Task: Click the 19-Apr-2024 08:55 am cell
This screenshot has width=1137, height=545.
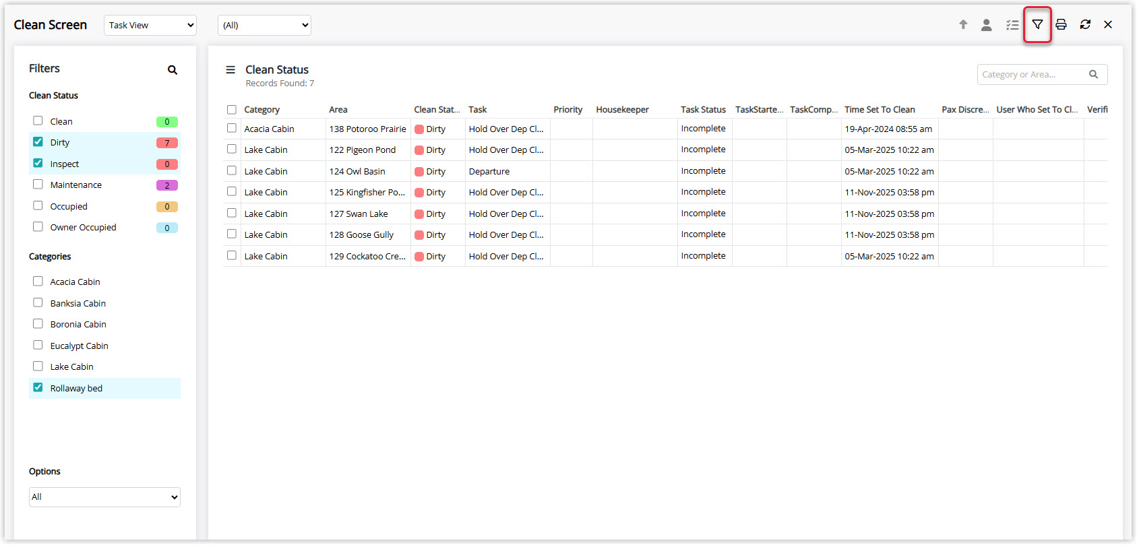Action: pyautogui.click(x=888, y=129)
